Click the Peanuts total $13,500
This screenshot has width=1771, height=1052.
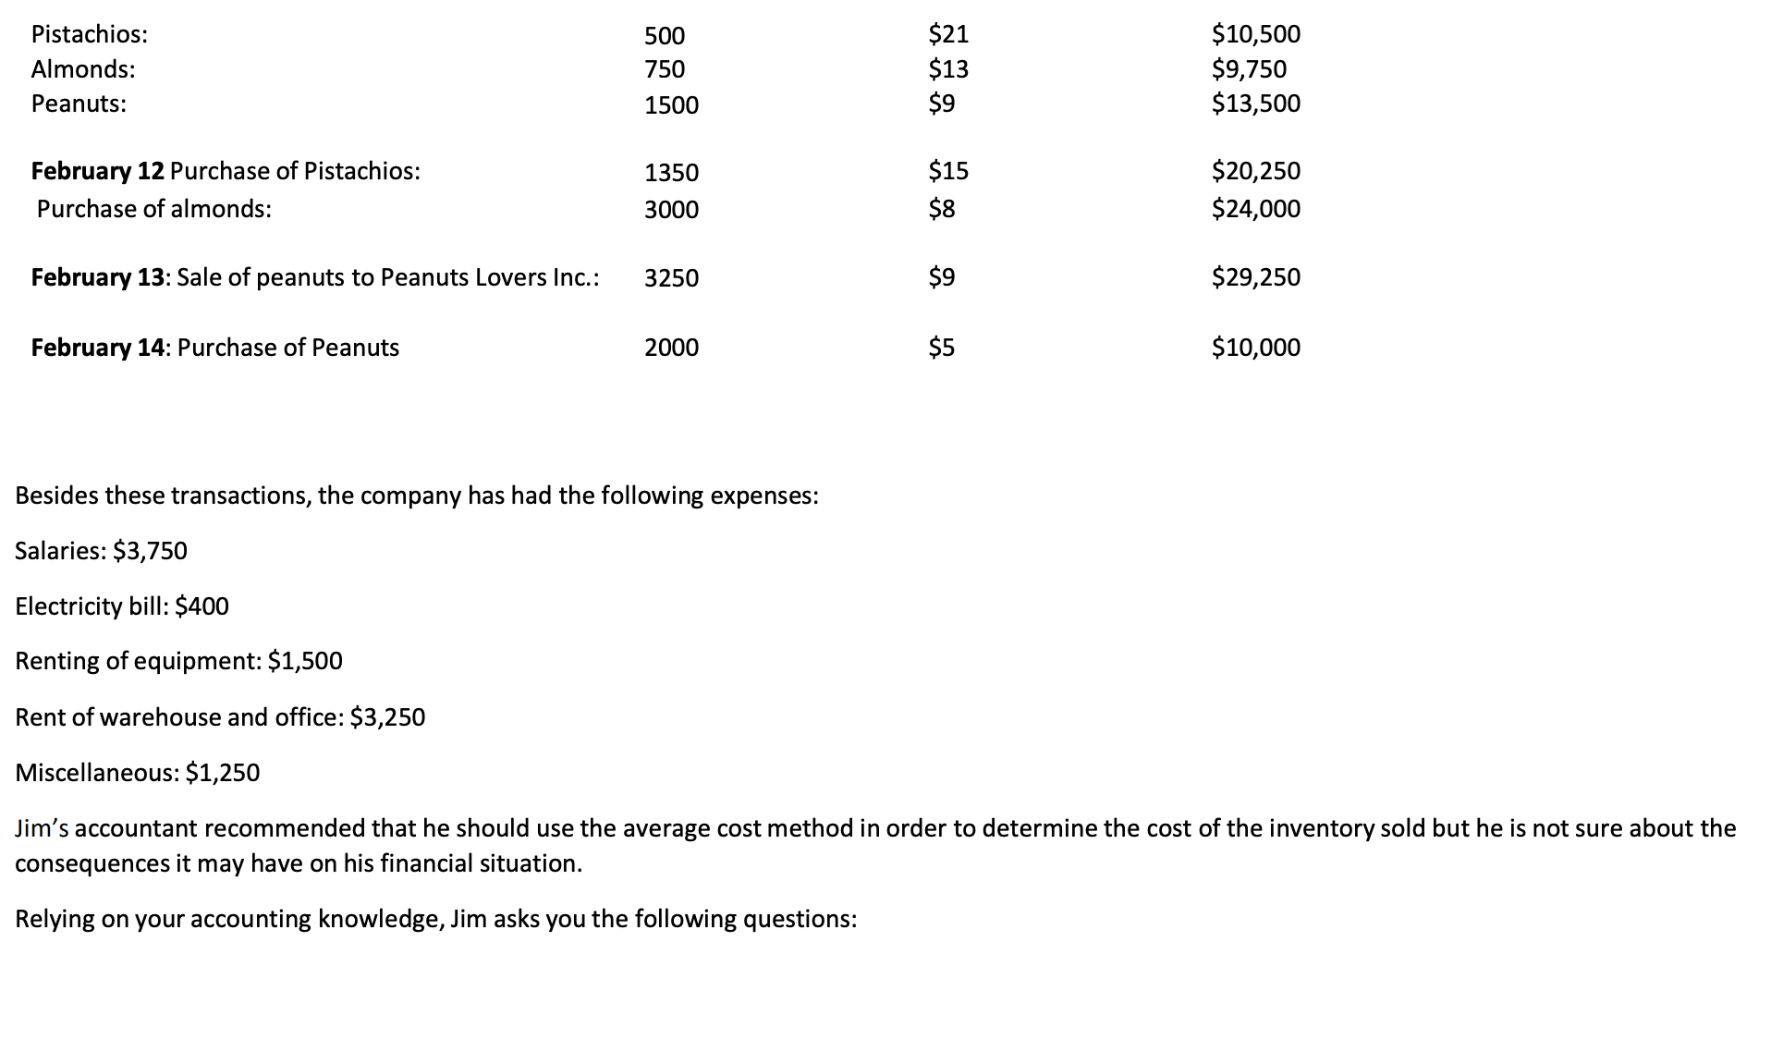(1255, 104)
